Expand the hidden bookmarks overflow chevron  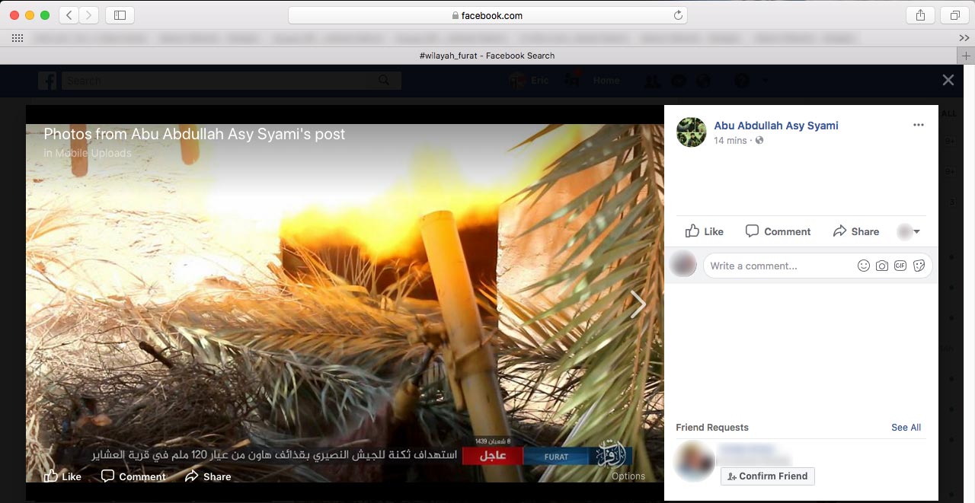point(964,37)
